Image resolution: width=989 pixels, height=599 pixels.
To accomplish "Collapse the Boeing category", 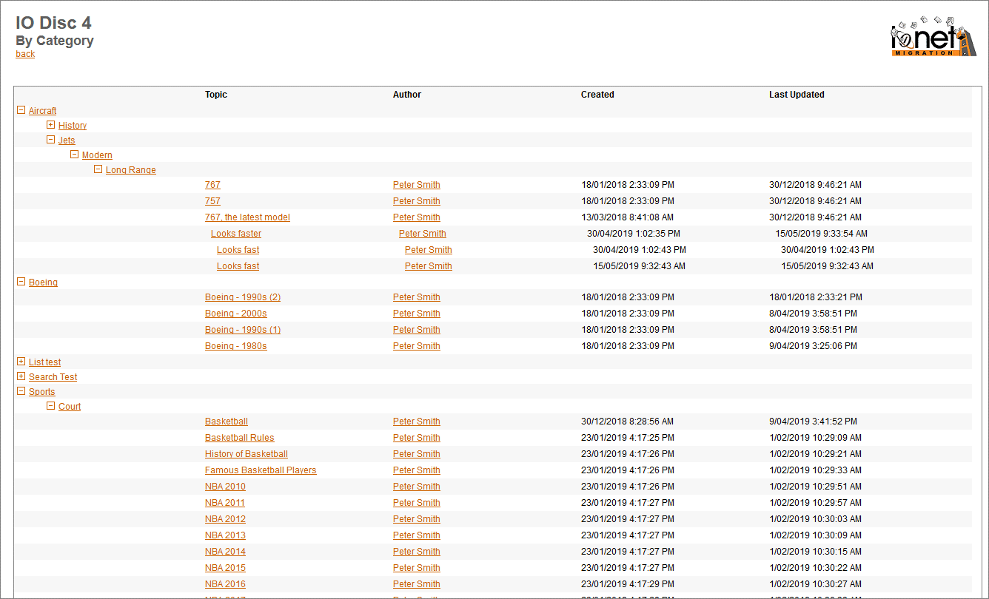I will pyautogui.click(x=21, y=282).
